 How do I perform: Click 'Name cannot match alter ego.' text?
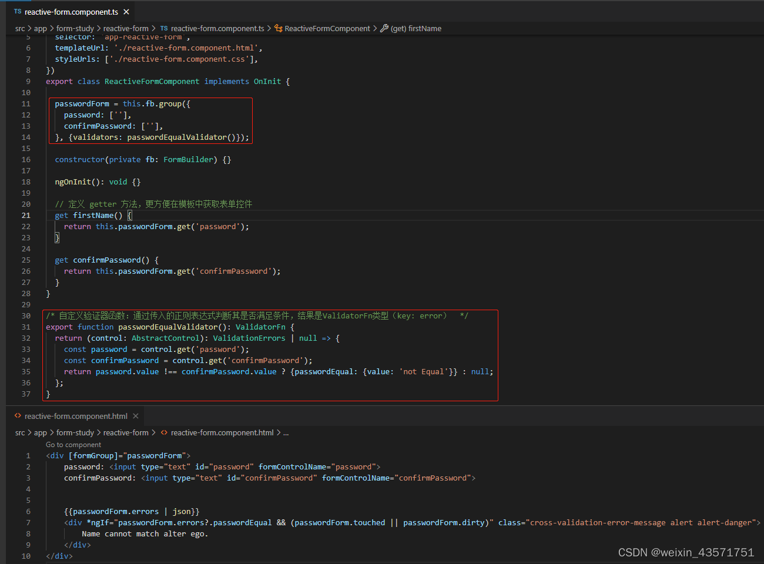pos(145,534)
